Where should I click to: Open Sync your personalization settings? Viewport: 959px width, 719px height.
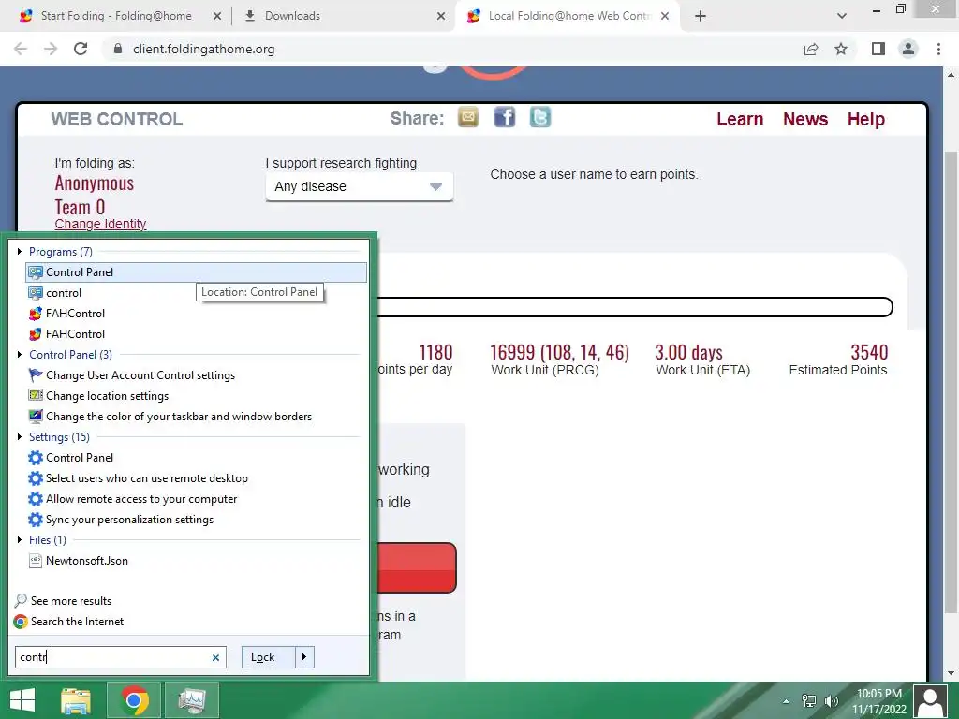(197, 520)
